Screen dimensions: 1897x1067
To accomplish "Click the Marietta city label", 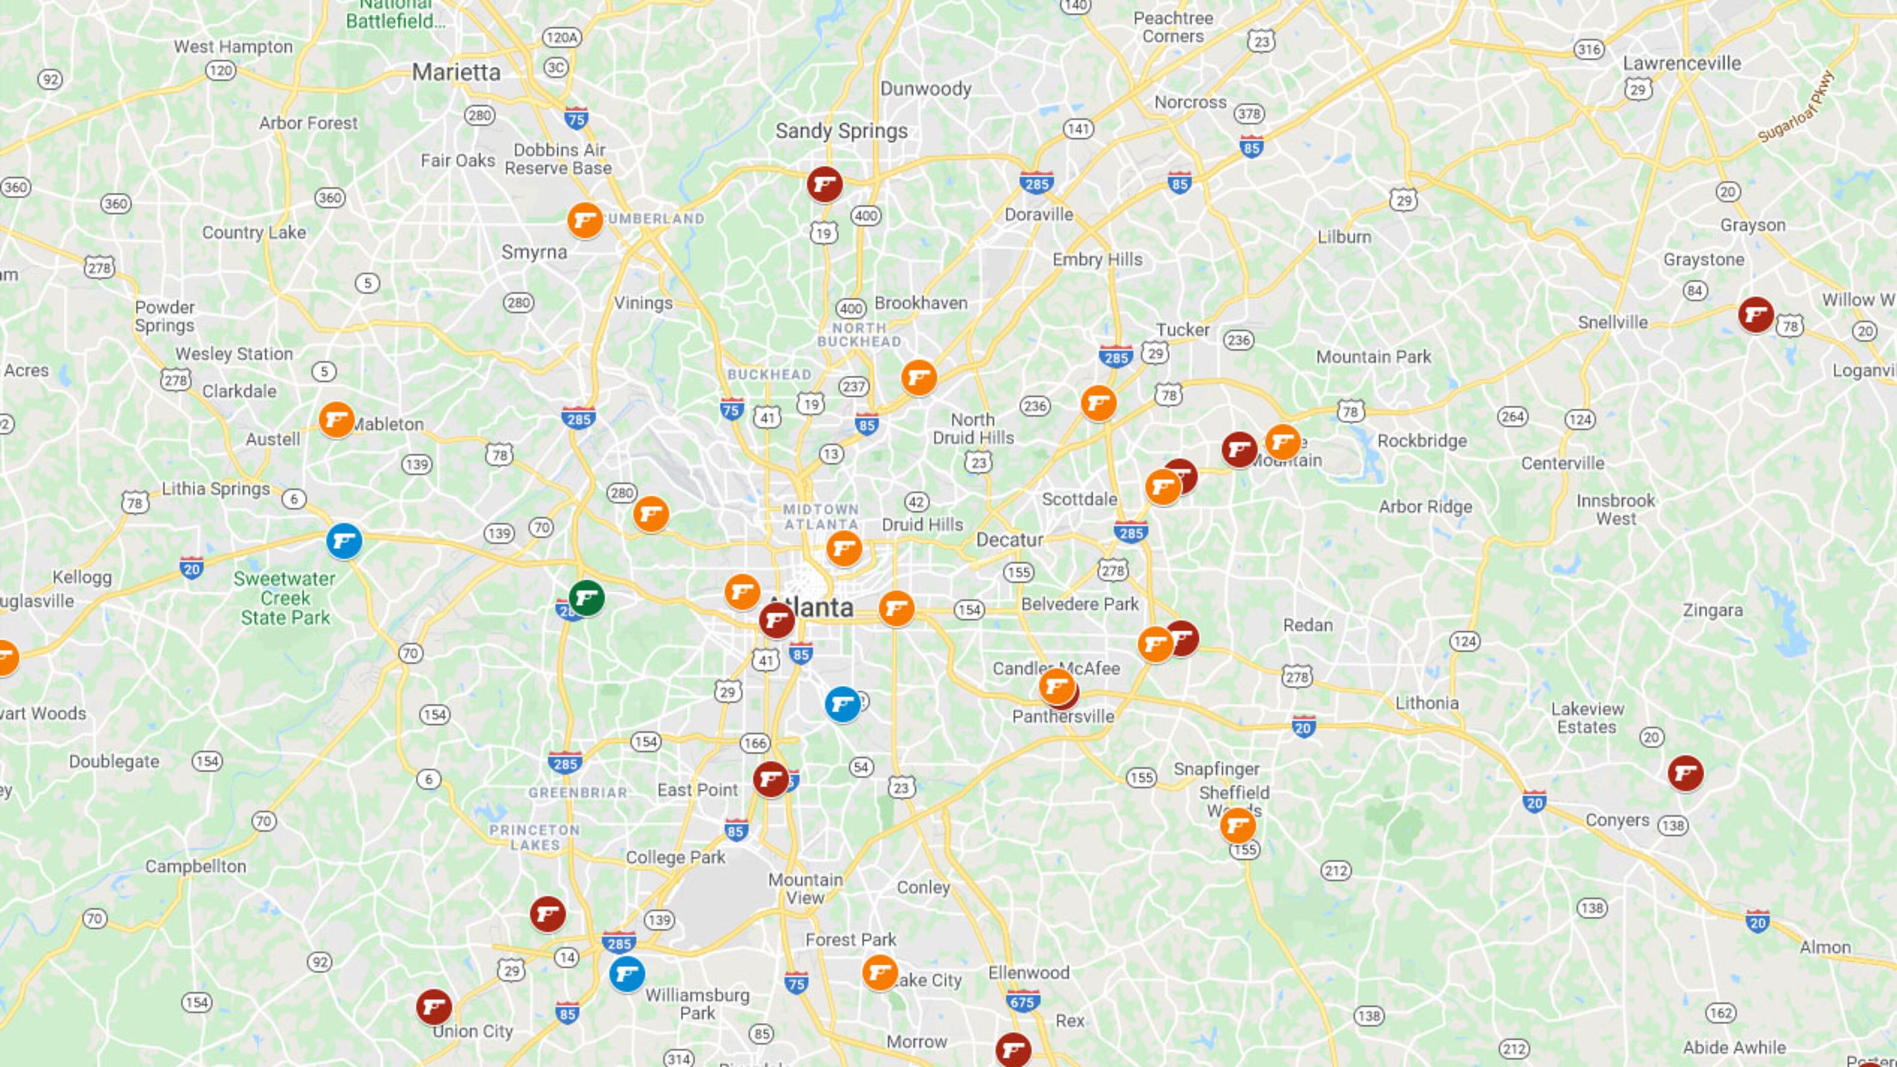I will 456,72.
